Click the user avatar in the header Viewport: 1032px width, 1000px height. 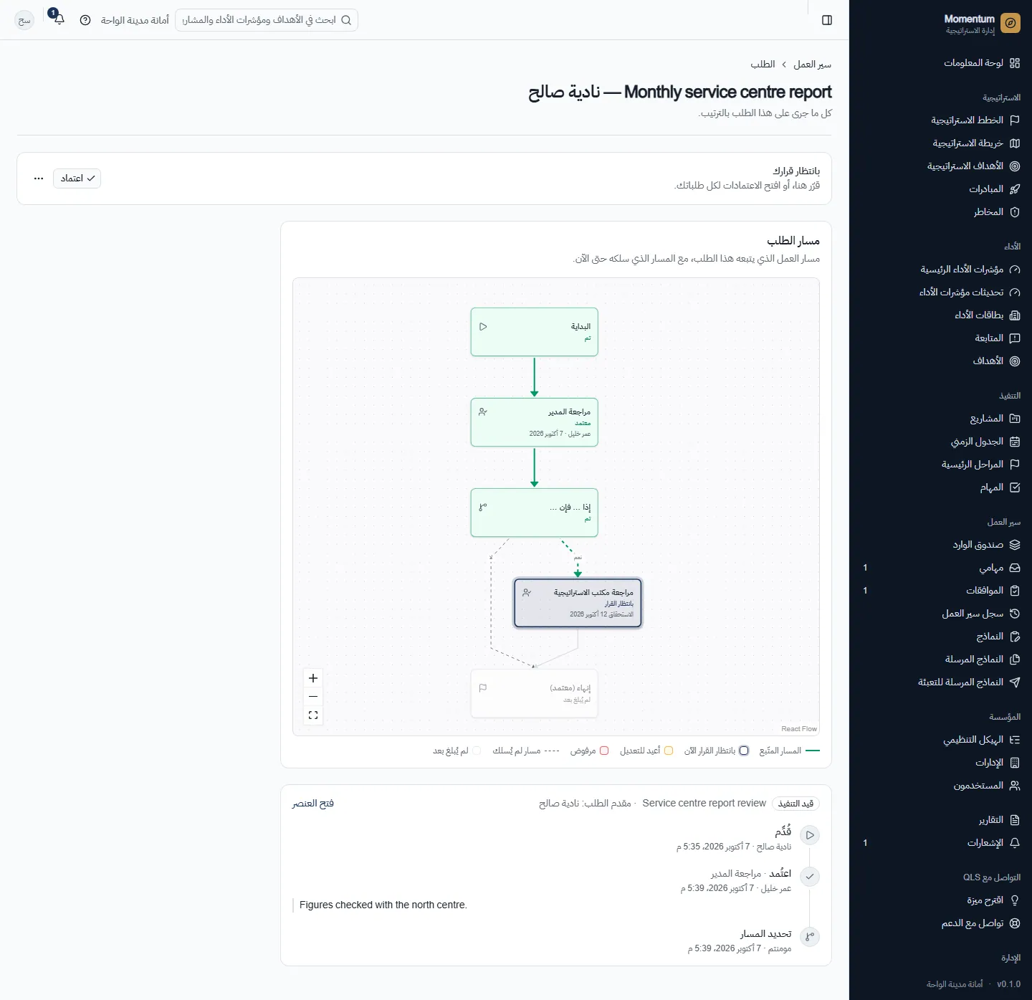point(24,20)
